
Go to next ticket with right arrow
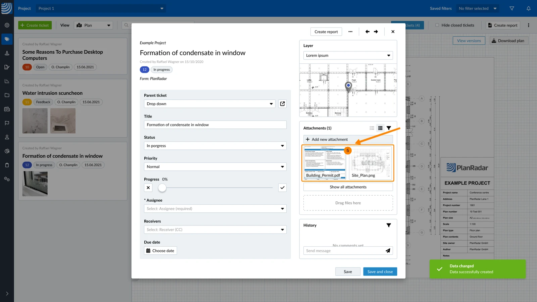coord(376,32)
